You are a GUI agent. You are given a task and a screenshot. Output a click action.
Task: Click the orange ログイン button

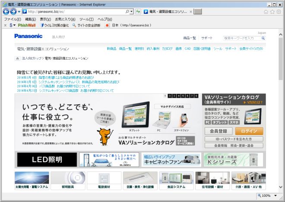pyautogui.click(x=249, y=131)
